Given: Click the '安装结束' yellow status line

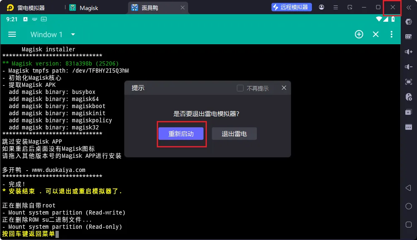Looking at the screenshot, I should [62, 191].
